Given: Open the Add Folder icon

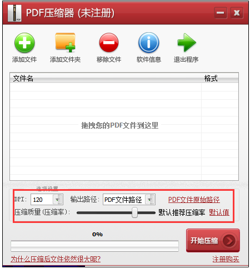Looking at the screenshot, I should [x=65, y=43].
